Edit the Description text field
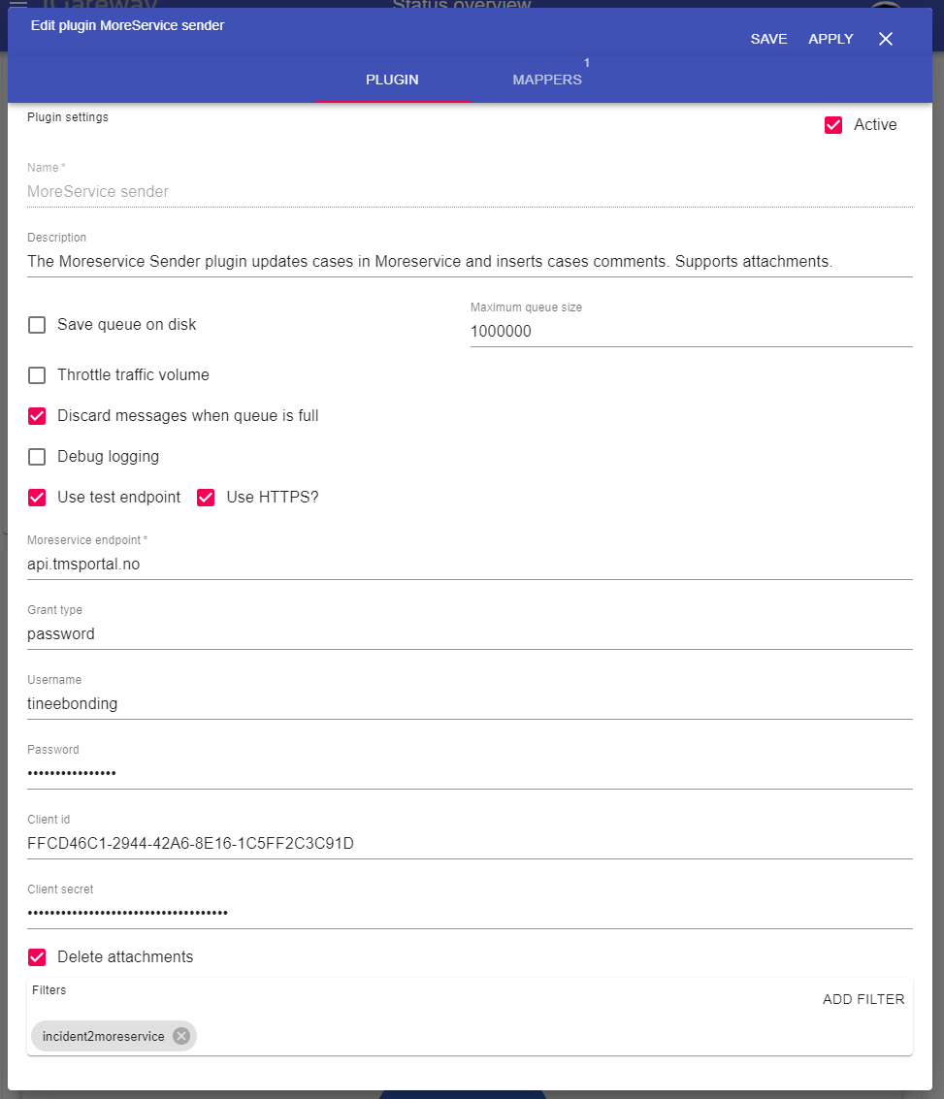The width and height of the screenshot is (944, 1099). (470, 261)
